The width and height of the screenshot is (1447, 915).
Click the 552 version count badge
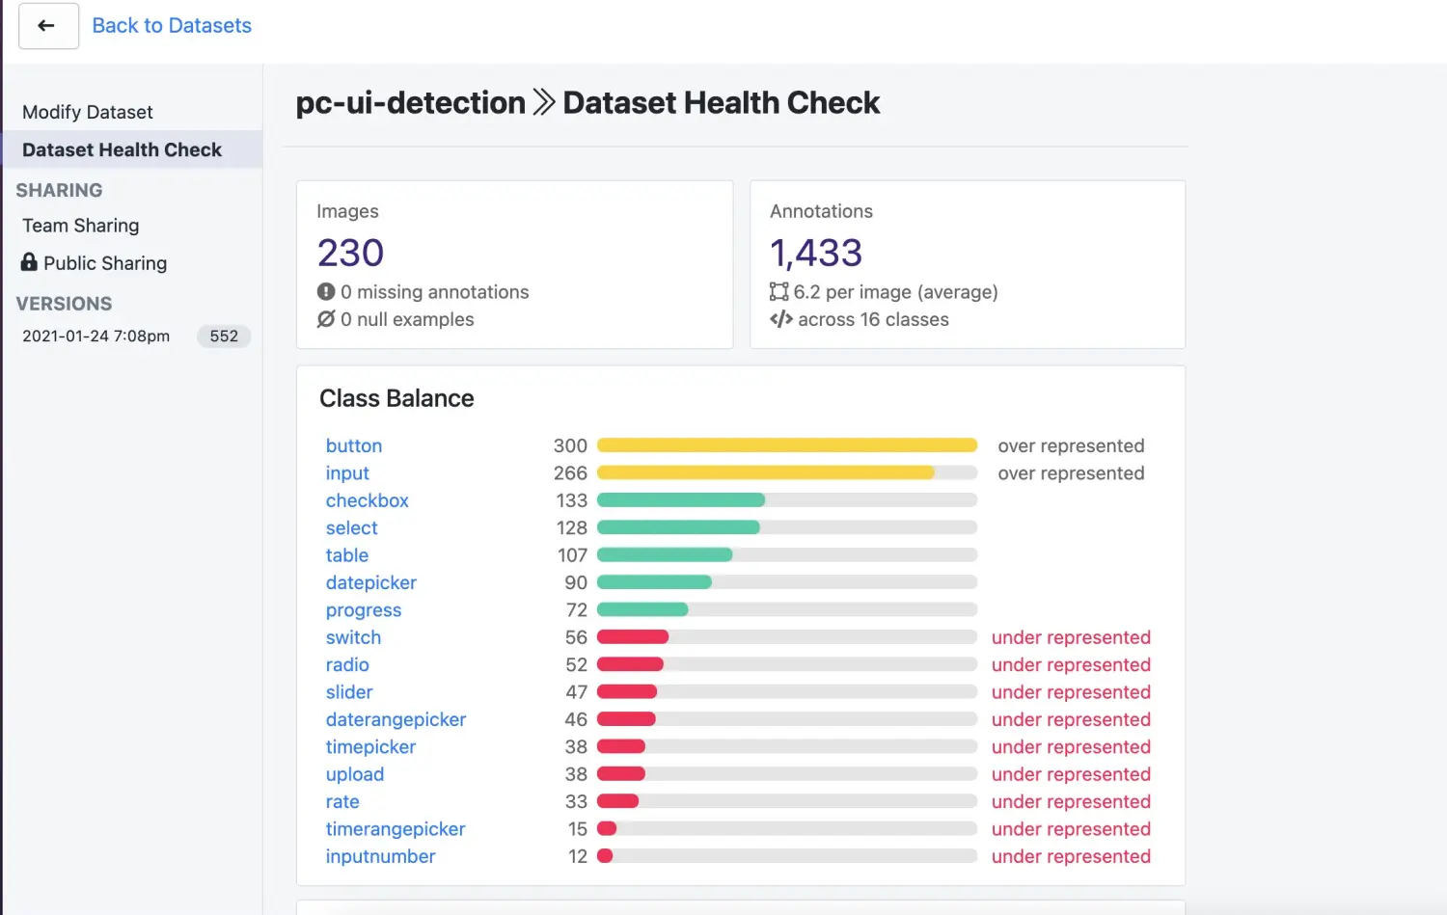click(224, 336)
